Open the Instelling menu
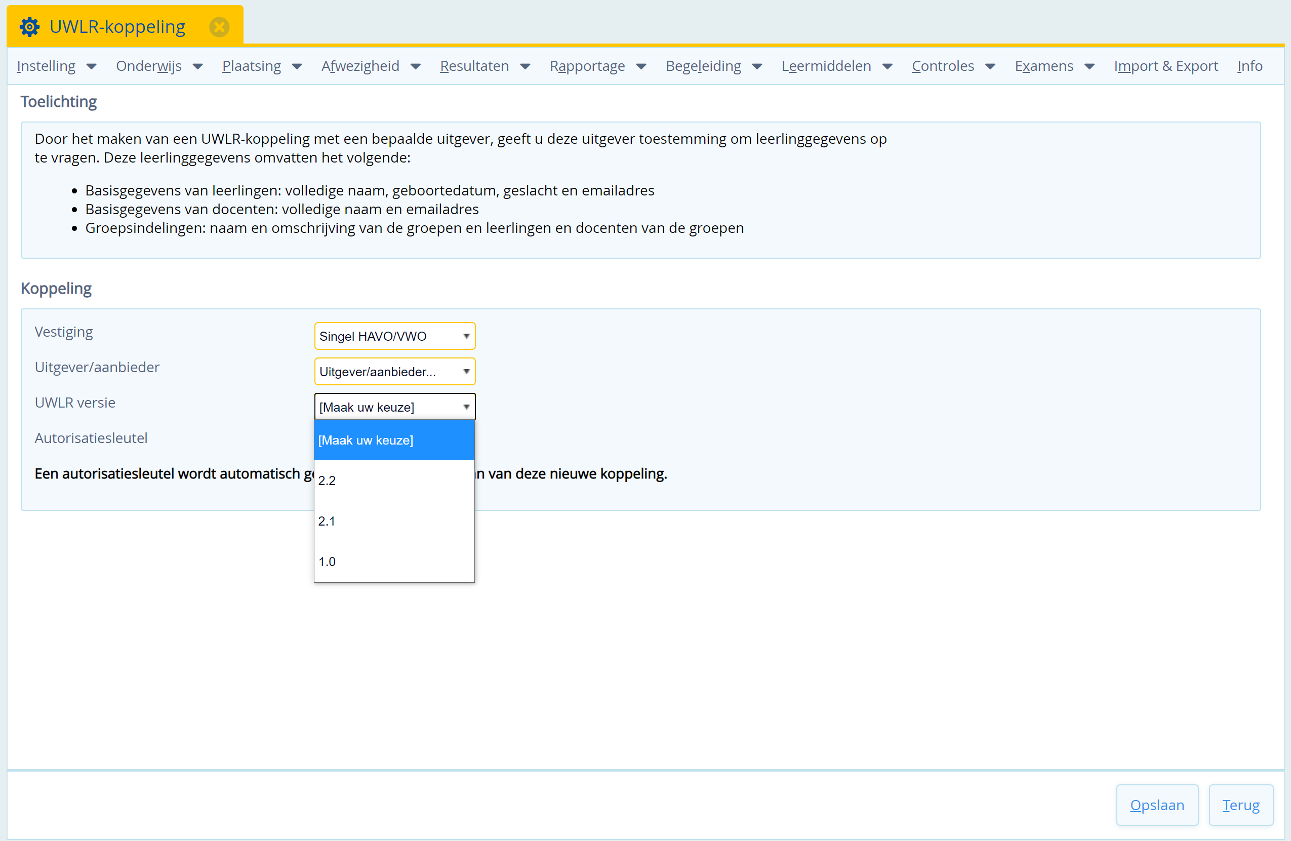The width and height of the screenshot is (1291, 841). 47,66
